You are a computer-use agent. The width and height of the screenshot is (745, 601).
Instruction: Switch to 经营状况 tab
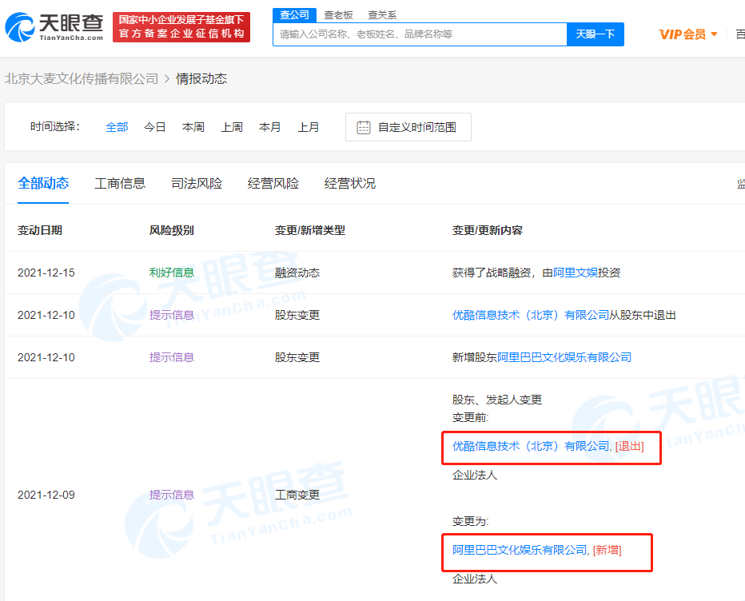[350, 183]
